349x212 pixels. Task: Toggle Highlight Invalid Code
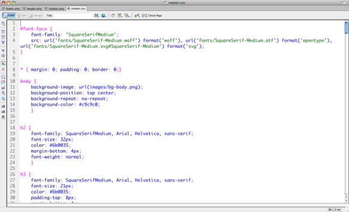[3, 69]
